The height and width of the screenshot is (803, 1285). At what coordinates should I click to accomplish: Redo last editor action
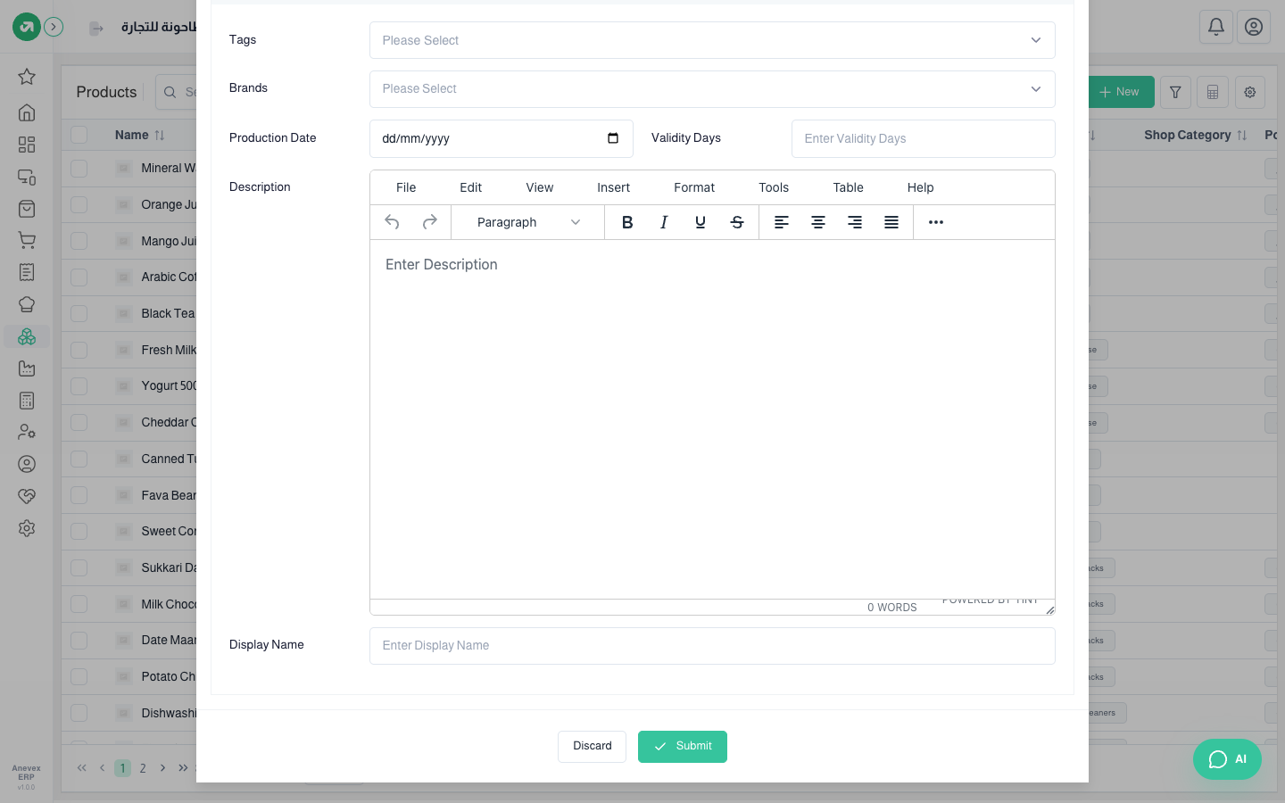429,222
